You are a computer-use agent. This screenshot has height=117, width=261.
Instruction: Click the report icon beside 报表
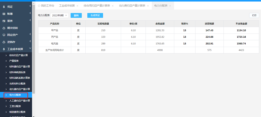[x=4, y=21]
